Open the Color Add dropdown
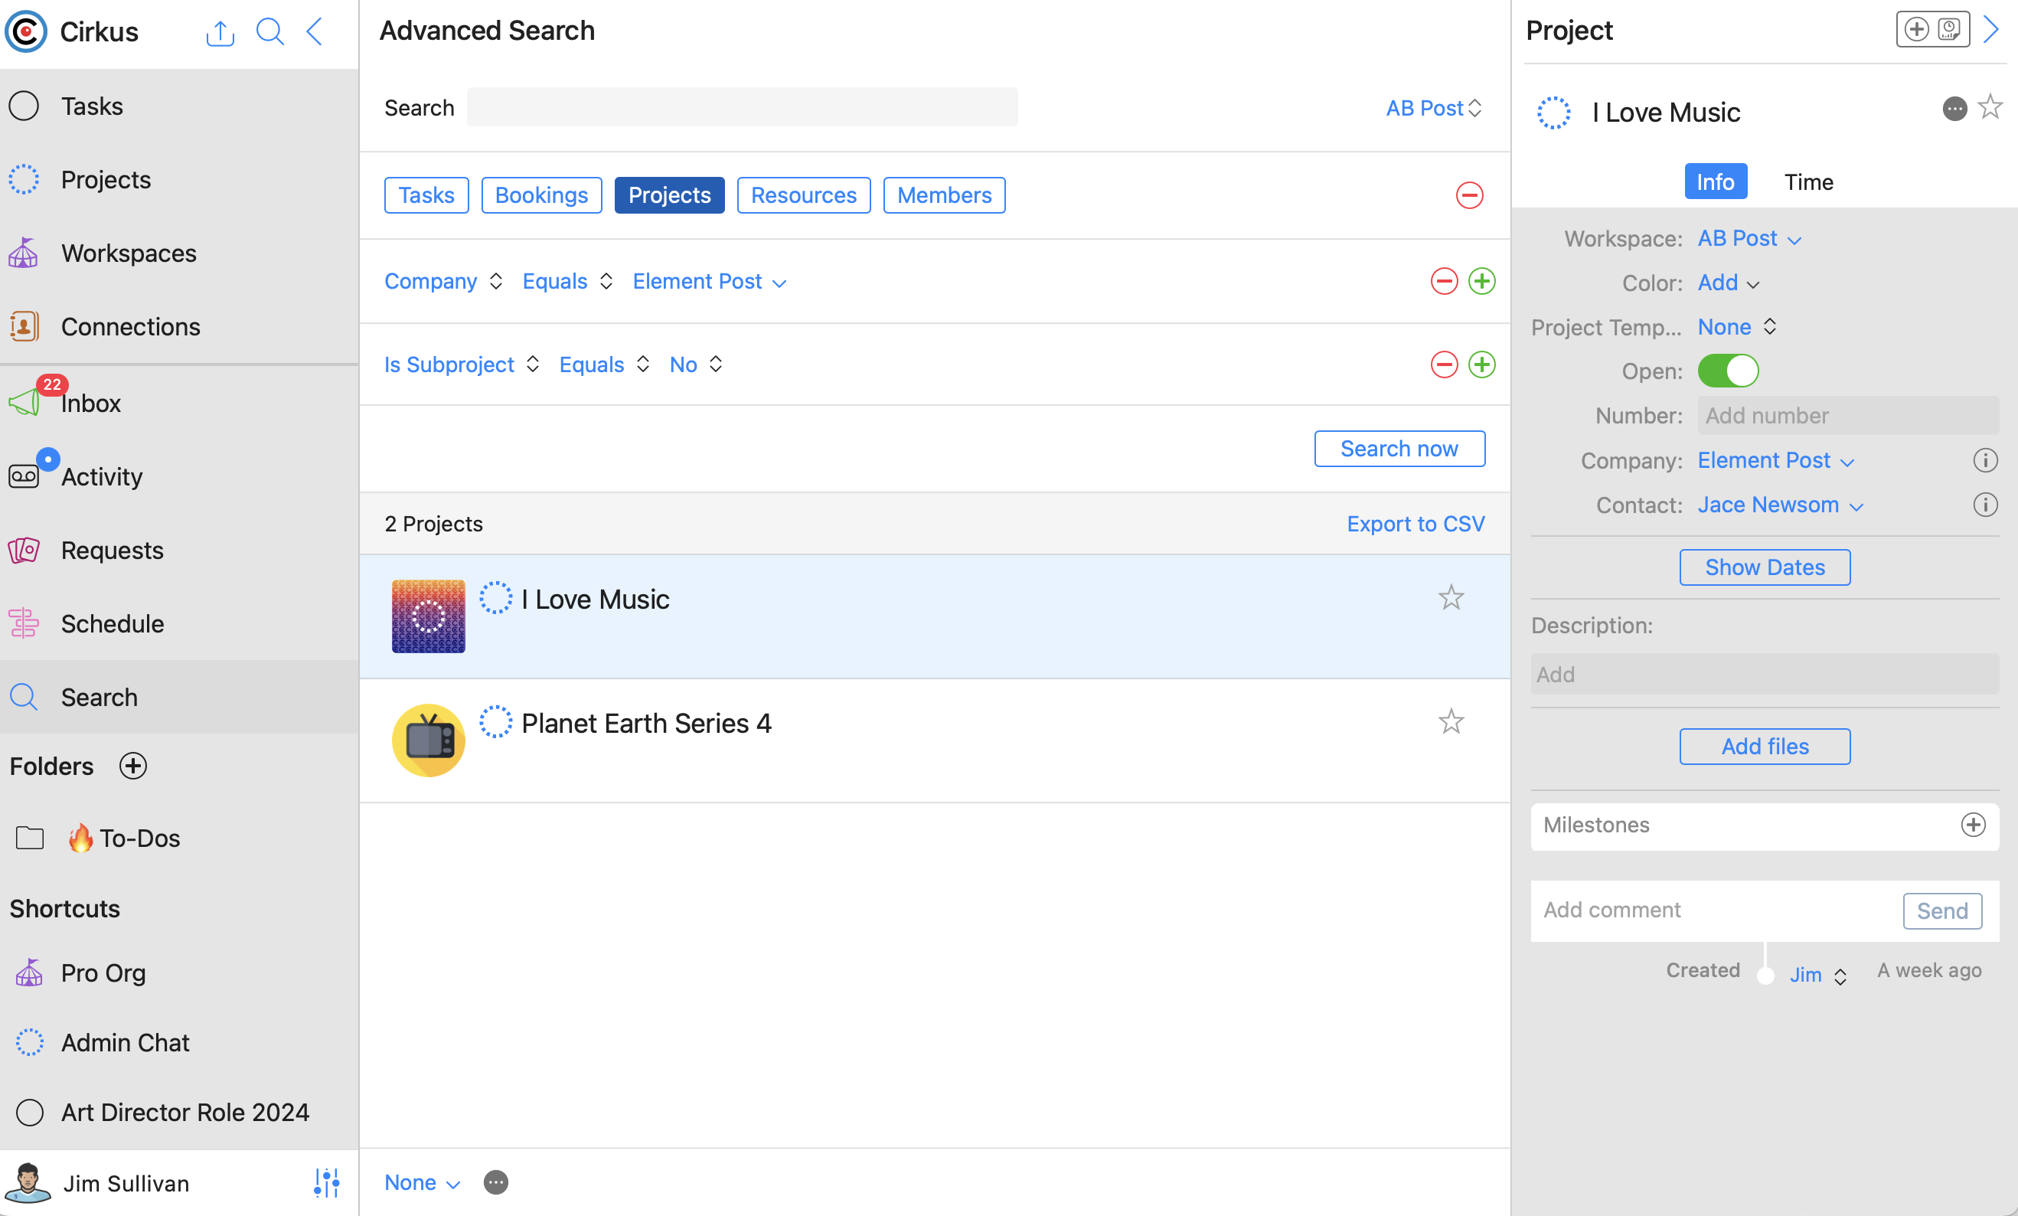This screenshot has height=1216, width=2018. [x=1728, y=283]
